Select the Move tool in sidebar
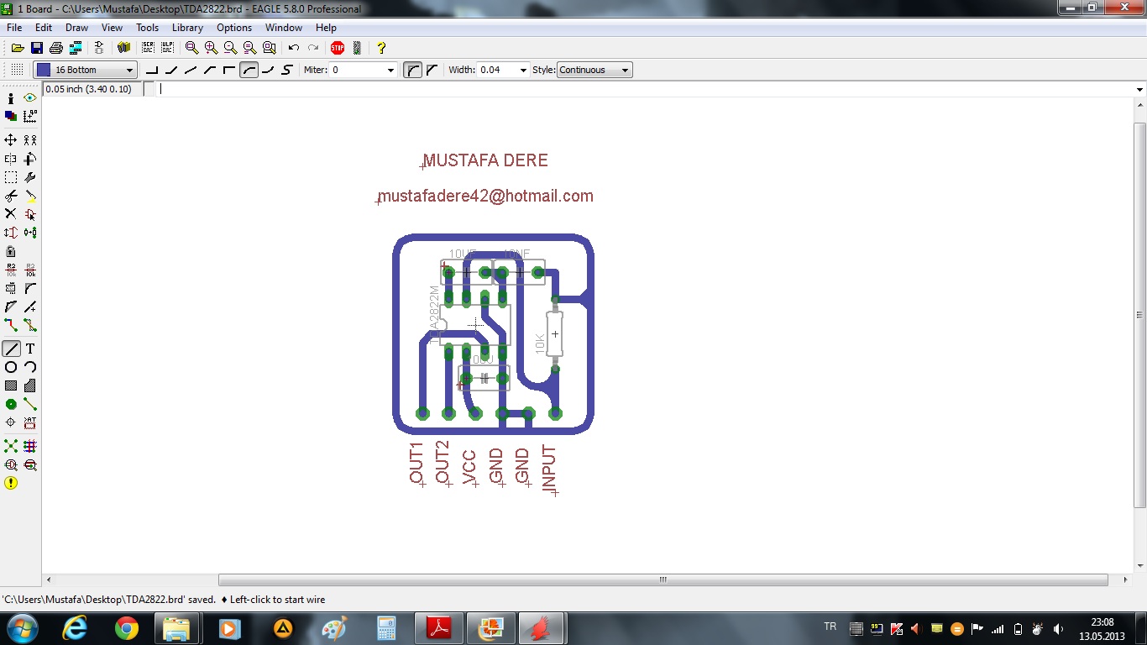1147x645 pixels. coord(11,140)
